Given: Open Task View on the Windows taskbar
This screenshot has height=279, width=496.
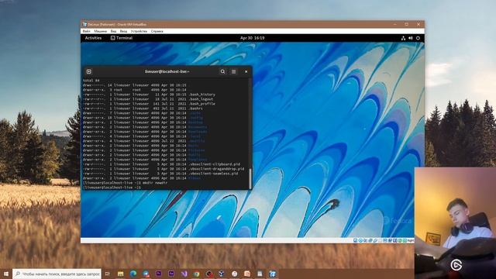Looking at the screenshot, I should pos(108,274).
